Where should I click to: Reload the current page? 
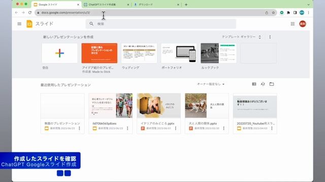click(x=30, y=13)
